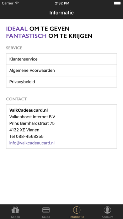Open the Saldo credit card icon
Viewport: 123px width, 219px height.
46,210
